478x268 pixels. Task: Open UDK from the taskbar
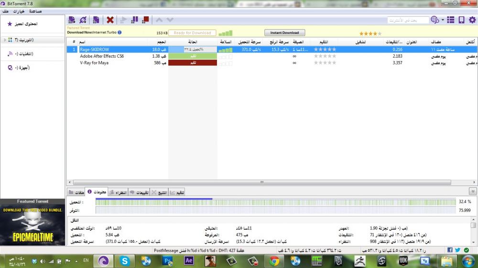point(403,261)
